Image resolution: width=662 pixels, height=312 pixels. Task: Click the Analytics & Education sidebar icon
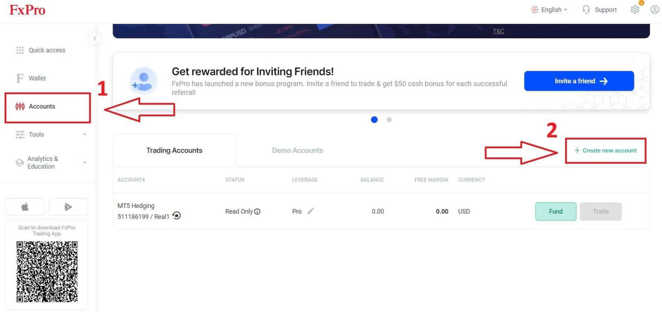(19, 162)
